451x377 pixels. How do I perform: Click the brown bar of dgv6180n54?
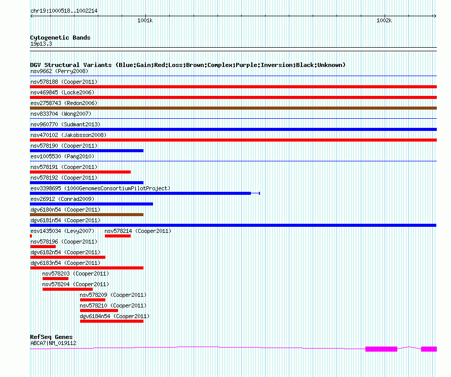pyautogui.click(x=87, y=215)
